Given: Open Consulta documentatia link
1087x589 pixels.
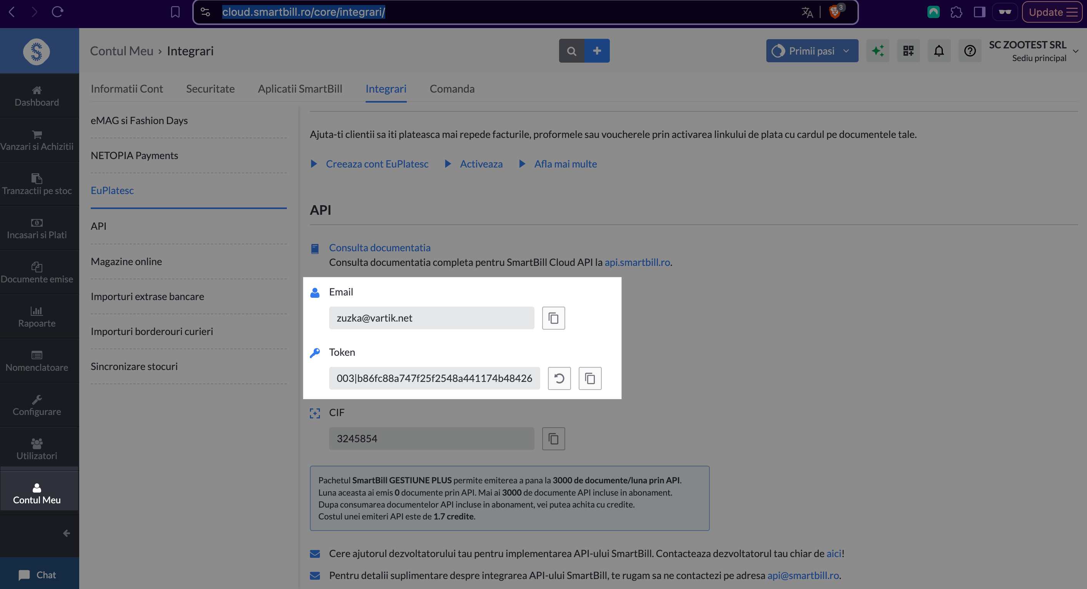Looking at the screenshot, I should tap(380, 247).
